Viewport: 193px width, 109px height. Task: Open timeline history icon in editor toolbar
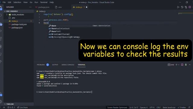pyautogui.click(x=182, y=7)
